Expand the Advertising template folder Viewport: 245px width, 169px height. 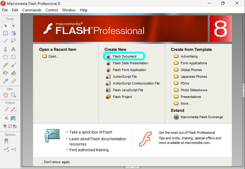click(x=189, y=56)
